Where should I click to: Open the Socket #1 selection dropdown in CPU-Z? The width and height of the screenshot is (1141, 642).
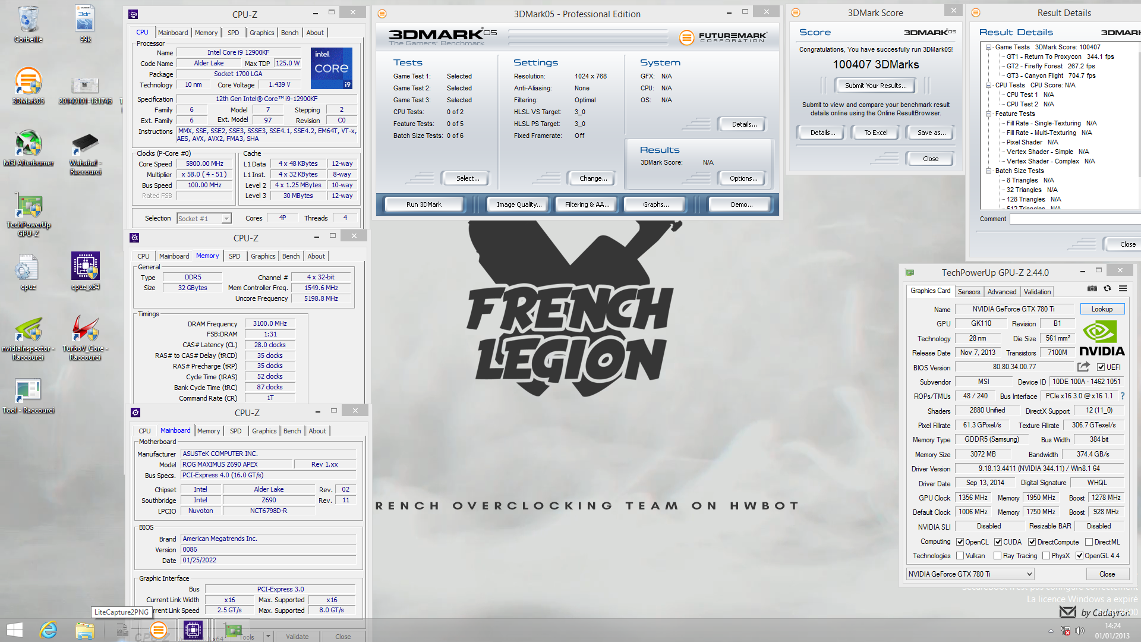click(204, 219)
